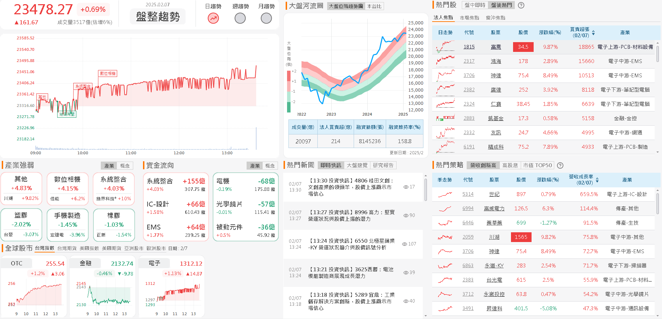Click the help icon beside 市值 TOP50
Screen dimensions: 662x319
[560, 165]
